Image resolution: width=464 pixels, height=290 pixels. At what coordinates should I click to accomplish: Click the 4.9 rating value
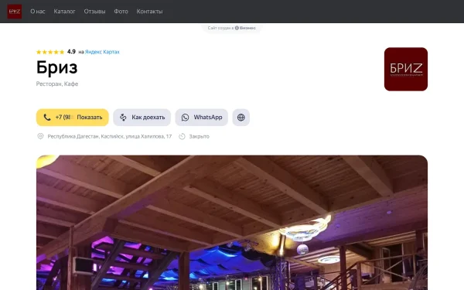[71, 52]
